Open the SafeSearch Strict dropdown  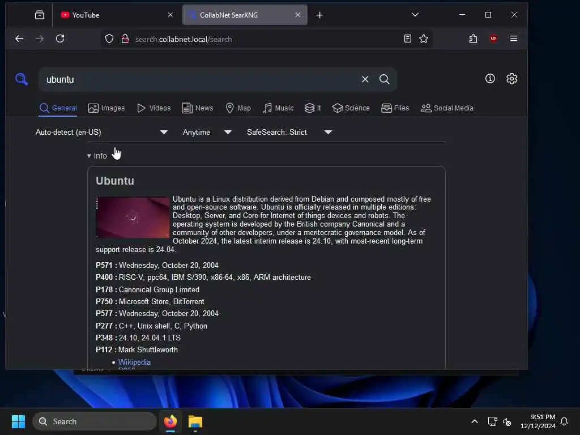pyautogui.click(x=289, y=132)
